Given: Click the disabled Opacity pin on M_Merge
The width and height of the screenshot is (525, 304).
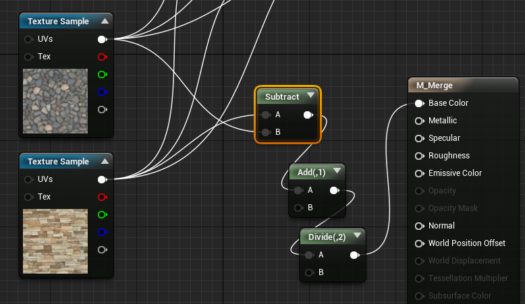Looking at the screenshot, I should click(419, 191).
